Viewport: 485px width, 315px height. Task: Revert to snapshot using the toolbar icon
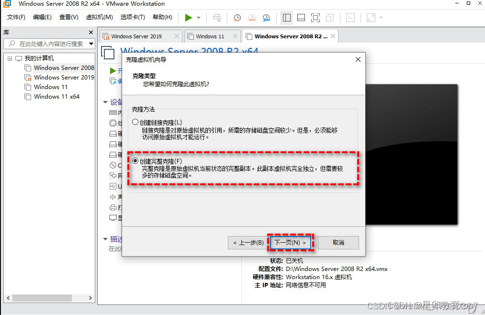252,18
